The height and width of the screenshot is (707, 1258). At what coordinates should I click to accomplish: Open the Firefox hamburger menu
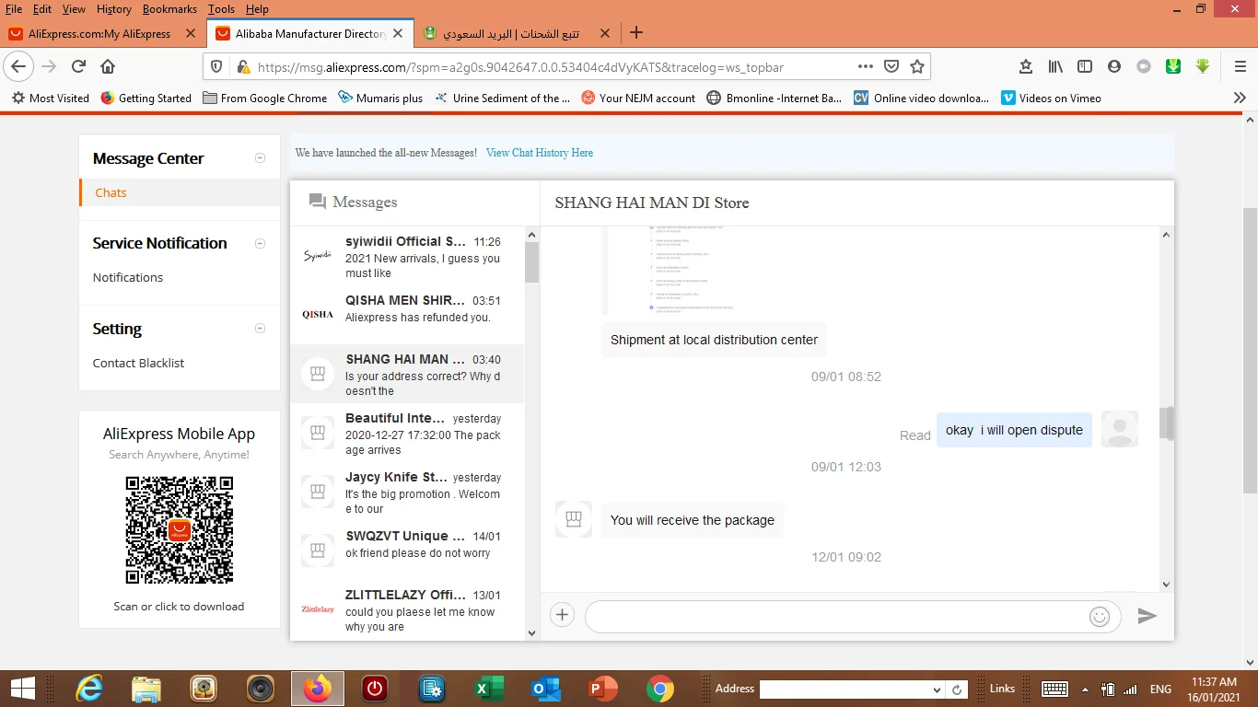(1241, 66)
